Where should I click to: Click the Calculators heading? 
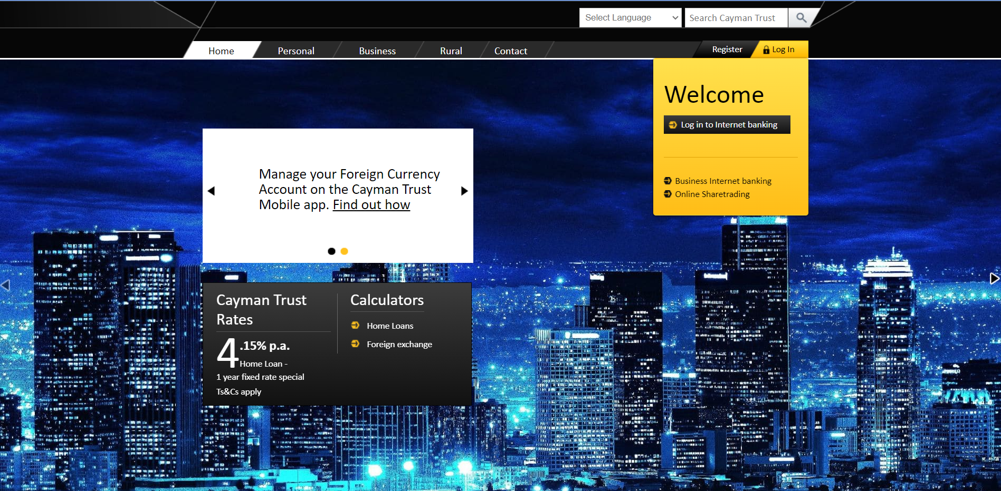[x=387, y=300]
